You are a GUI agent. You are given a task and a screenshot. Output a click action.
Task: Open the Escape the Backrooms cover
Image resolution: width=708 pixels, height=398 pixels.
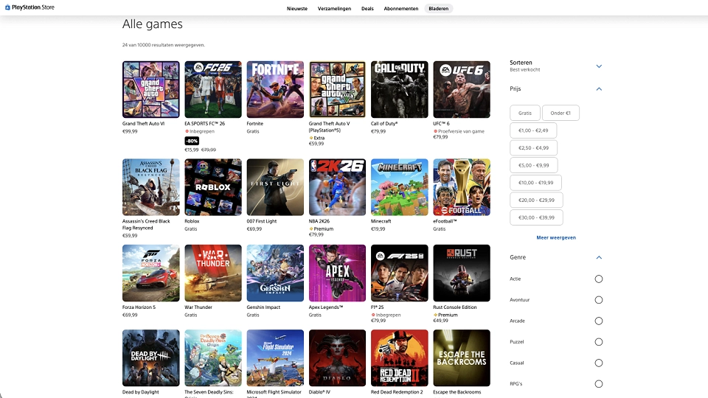point(462,358)
